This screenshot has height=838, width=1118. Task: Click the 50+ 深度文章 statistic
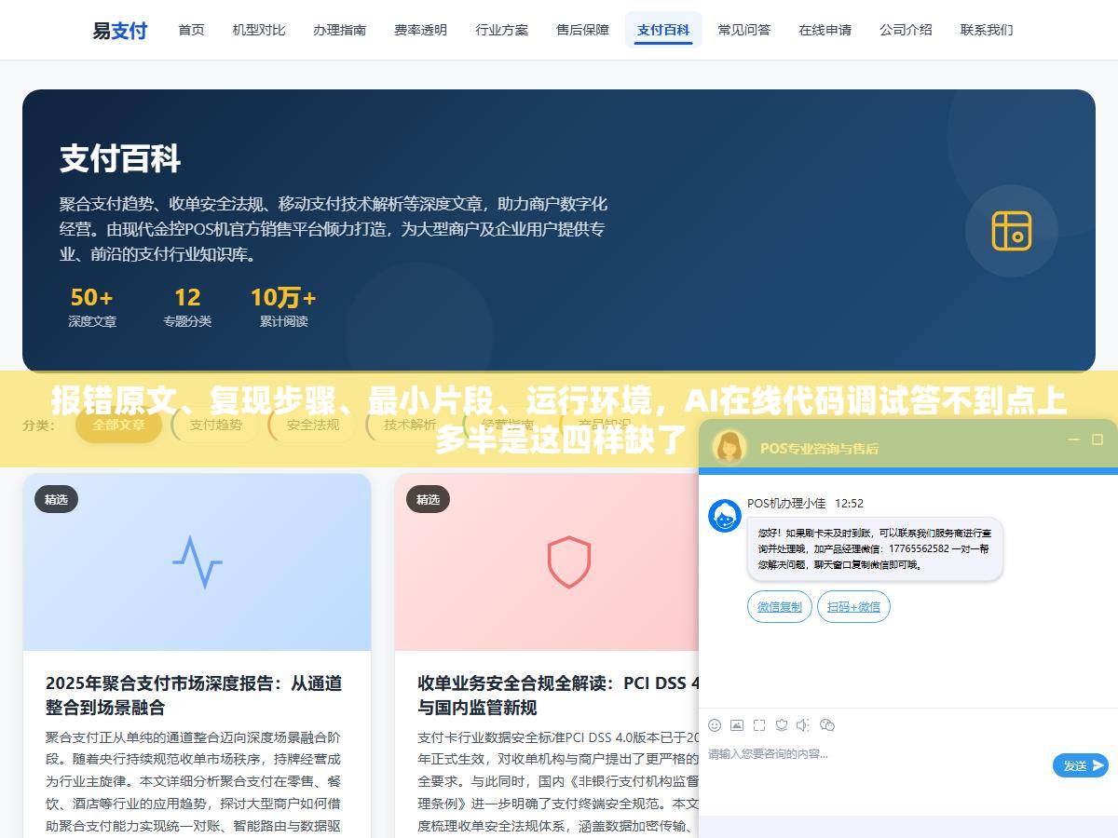tap(91, 308)
